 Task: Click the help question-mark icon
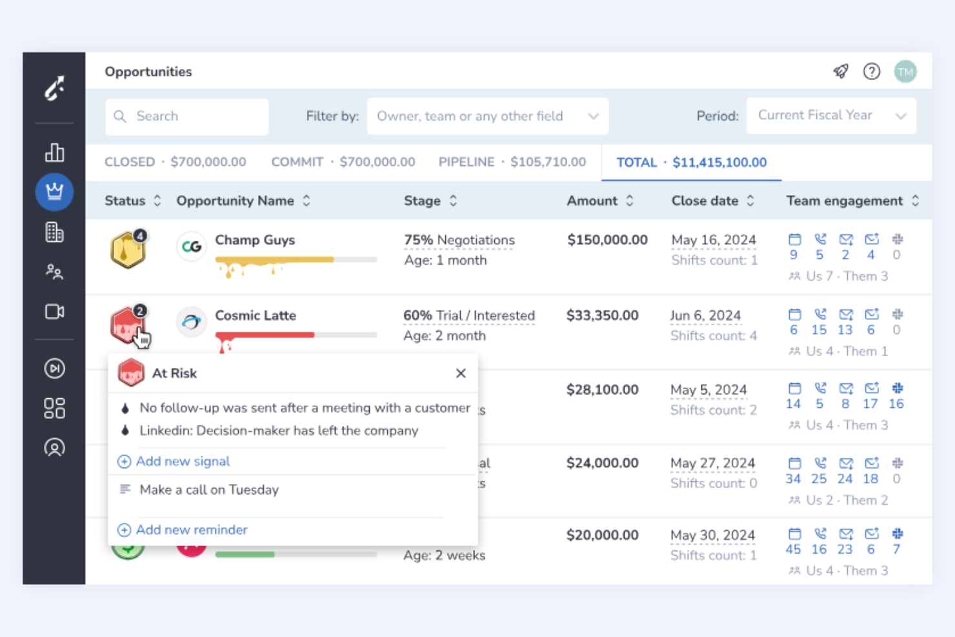click(872, 72)
